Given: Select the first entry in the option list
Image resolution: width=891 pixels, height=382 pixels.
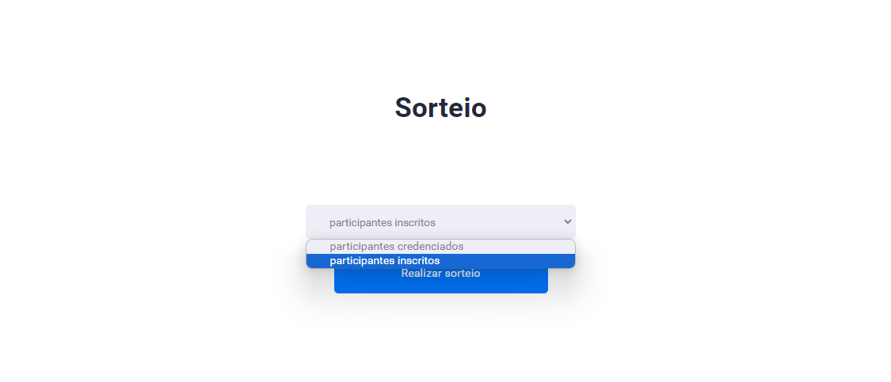Looking at the screenshot, I should point(440,247).
